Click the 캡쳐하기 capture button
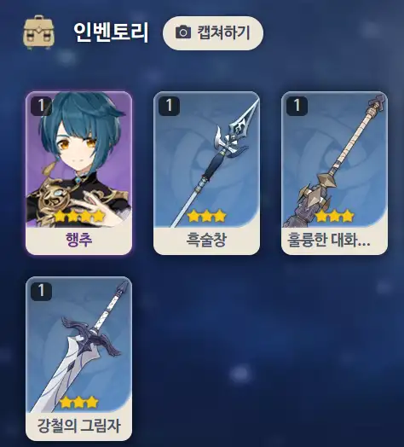 point(213,33)
